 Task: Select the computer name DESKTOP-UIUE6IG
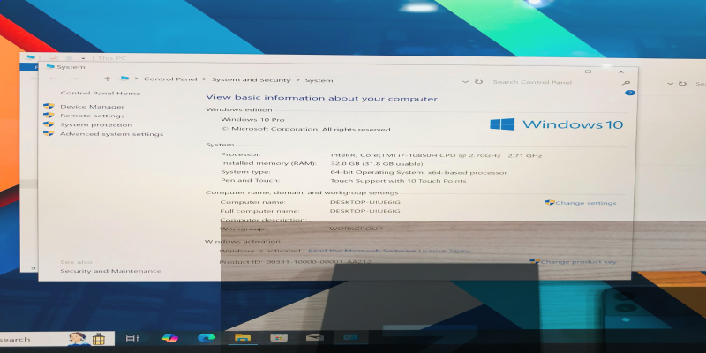364,202
